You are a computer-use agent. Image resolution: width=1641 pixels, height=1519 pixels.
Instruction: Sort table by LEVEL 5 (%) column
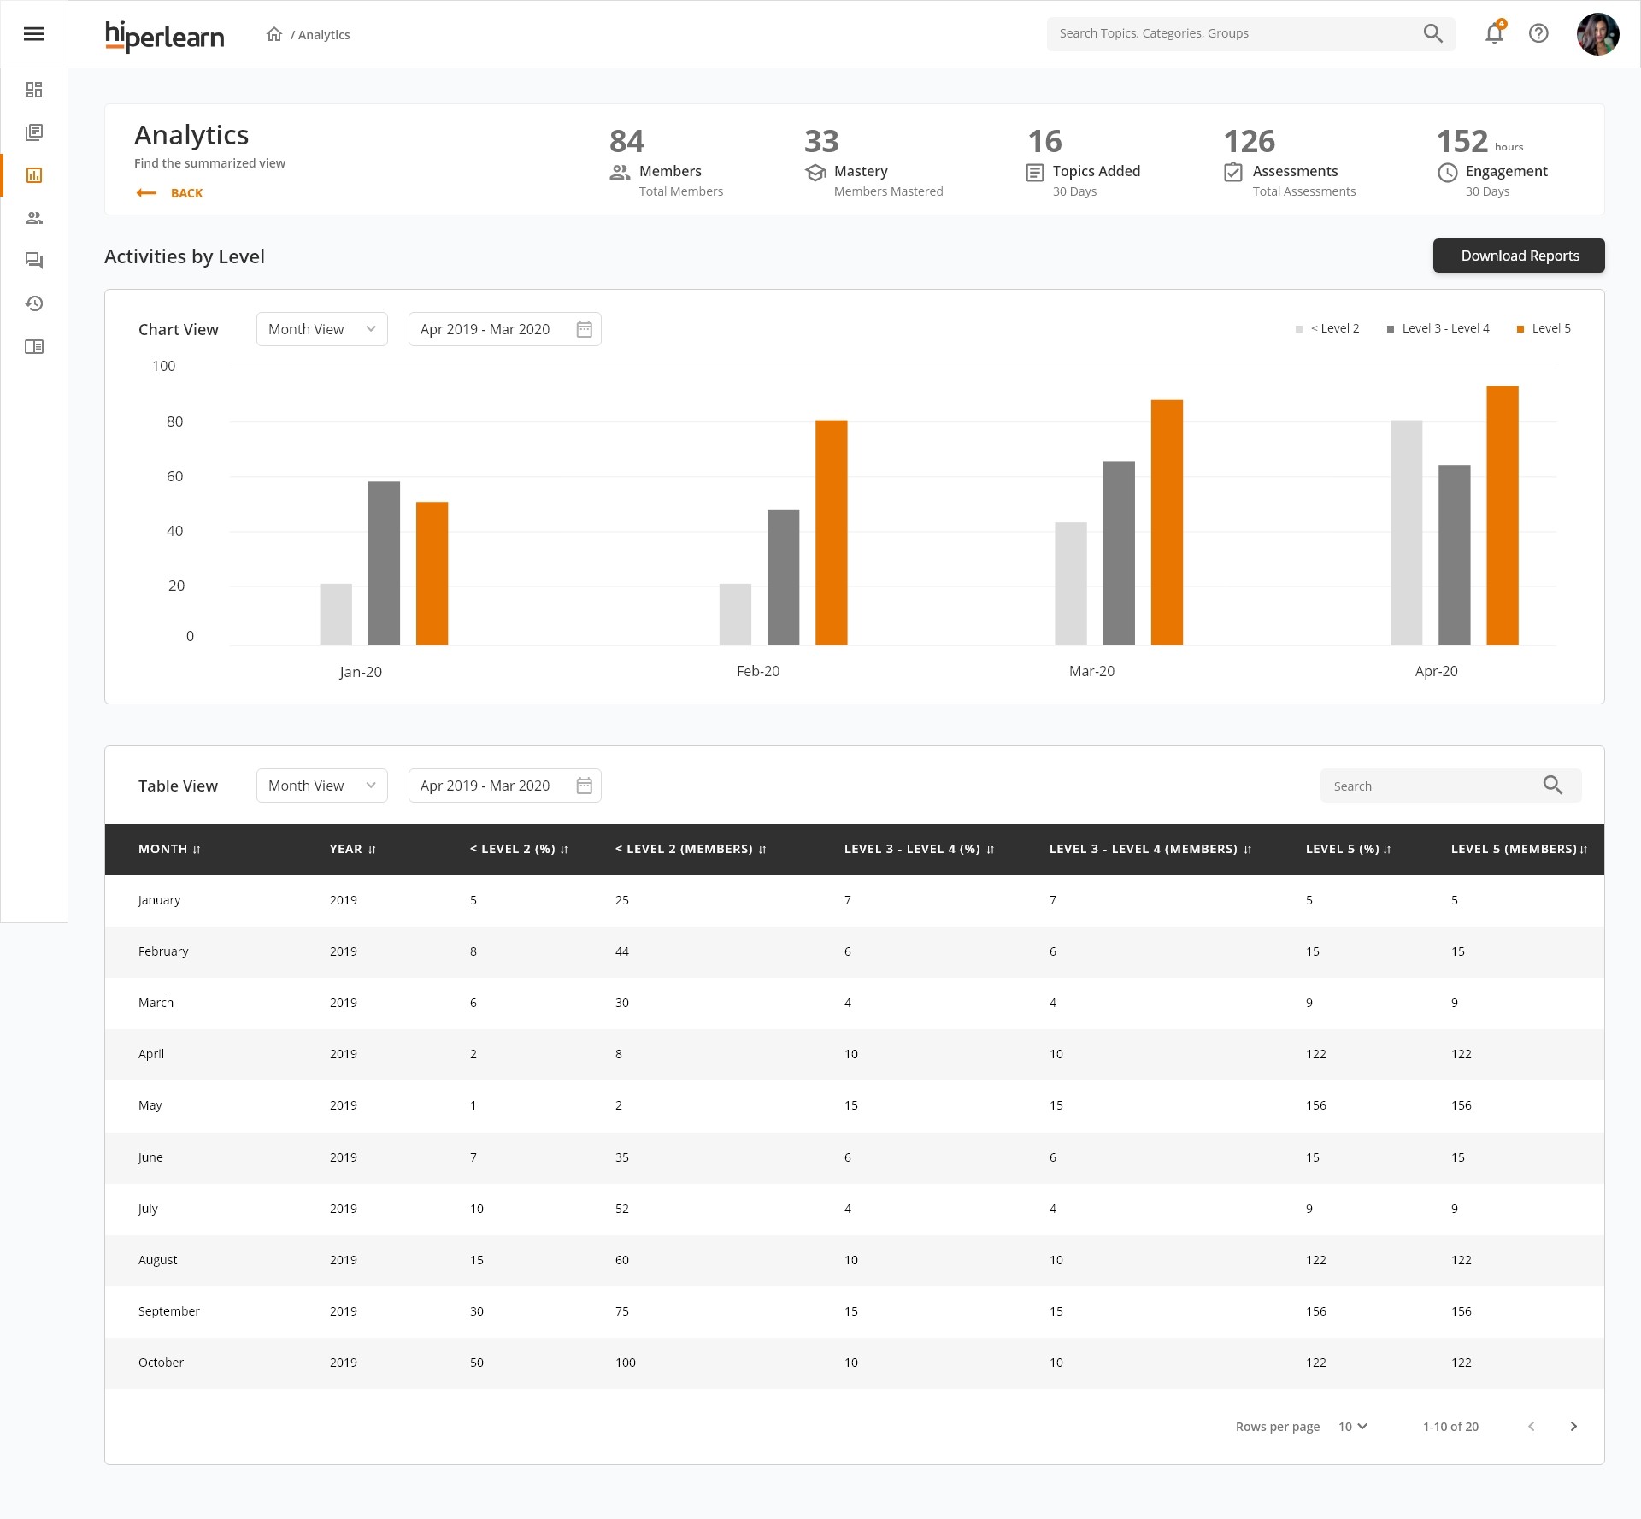pos(1348,849)
